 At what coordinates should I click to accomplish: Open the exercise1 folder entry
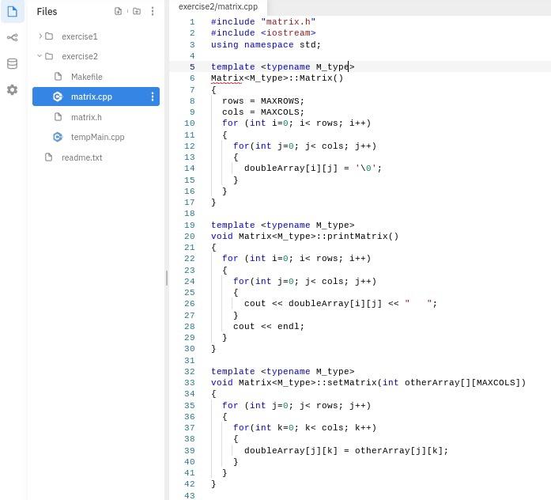[x=80, y=36]
